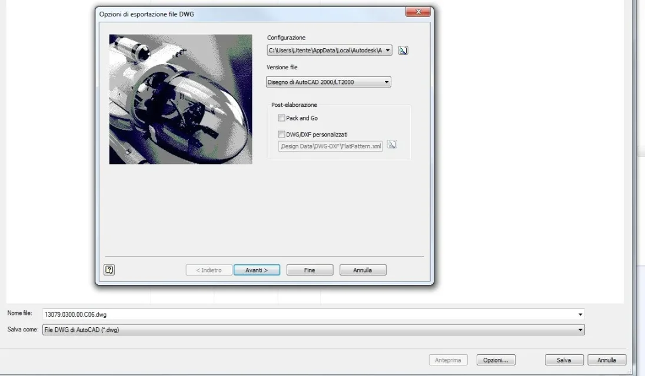This screenshot has width=645, height=376.
Task: Click Annulla in the export options dialog
Action: (363, 270)
